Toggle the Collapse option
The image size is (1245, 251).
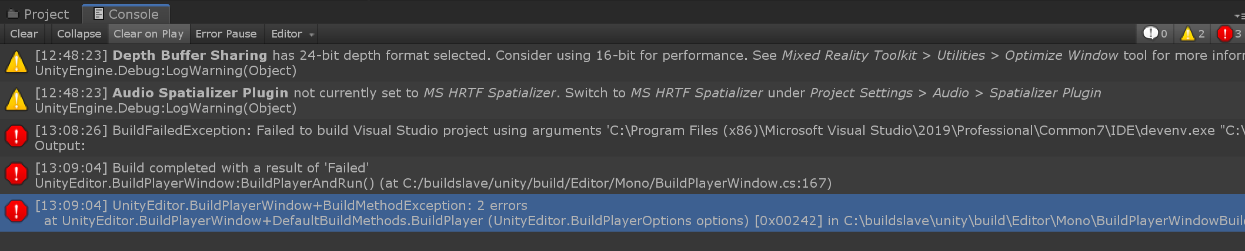point(79,34)
